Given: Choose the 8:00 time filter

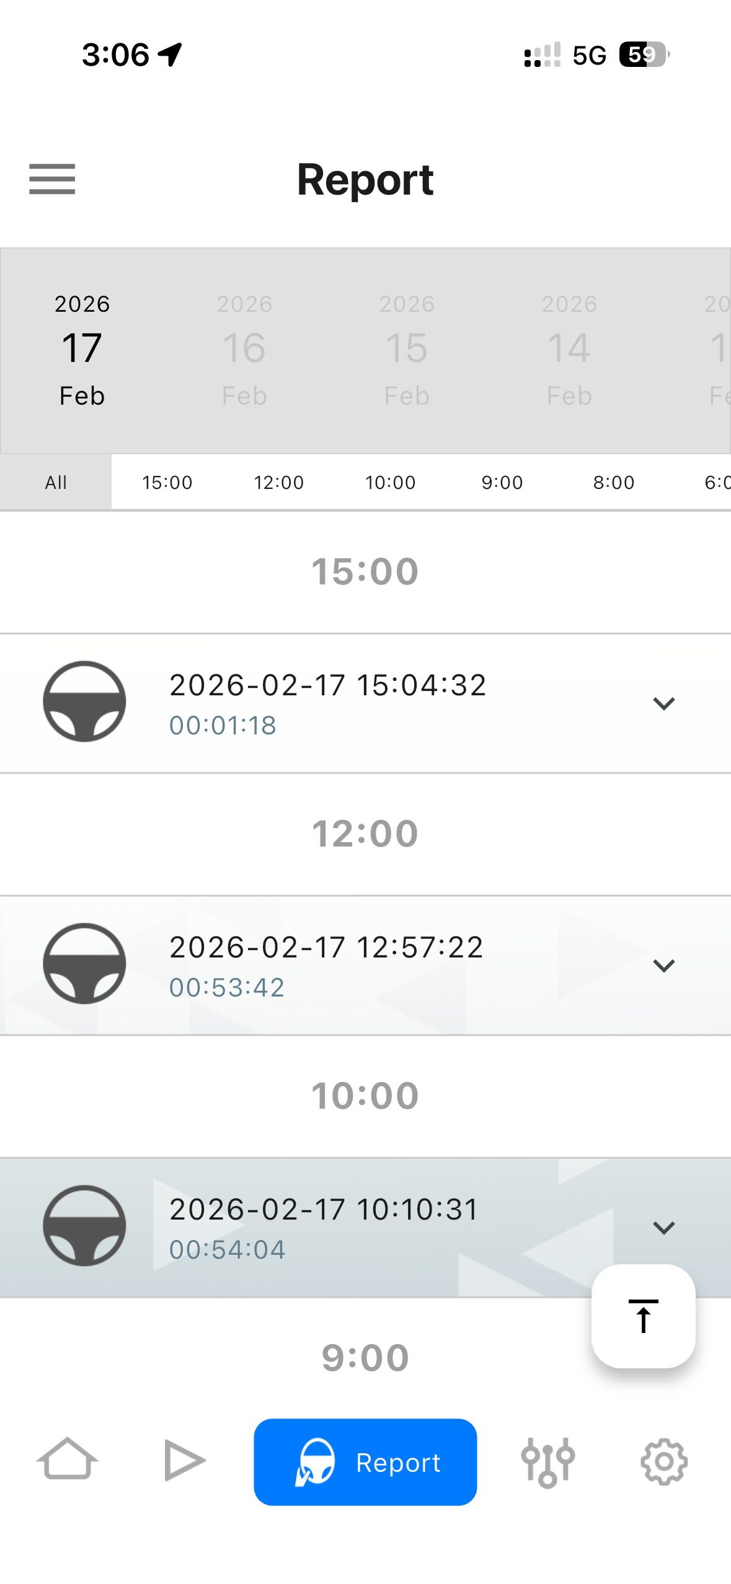Looking at the screenshot, I should coord(614,482).
